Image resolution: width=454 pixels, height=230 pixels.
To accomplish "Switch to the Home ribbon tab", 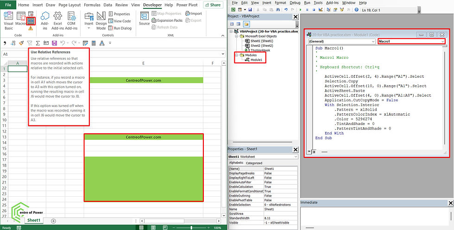I will (x=24, y=5).
